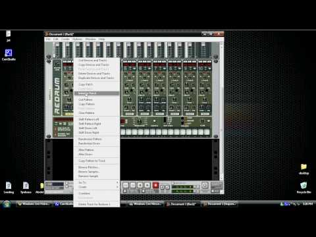Choose Shift Pattern Left
This screenshot has width=316, height=237.
coord(97,119)
